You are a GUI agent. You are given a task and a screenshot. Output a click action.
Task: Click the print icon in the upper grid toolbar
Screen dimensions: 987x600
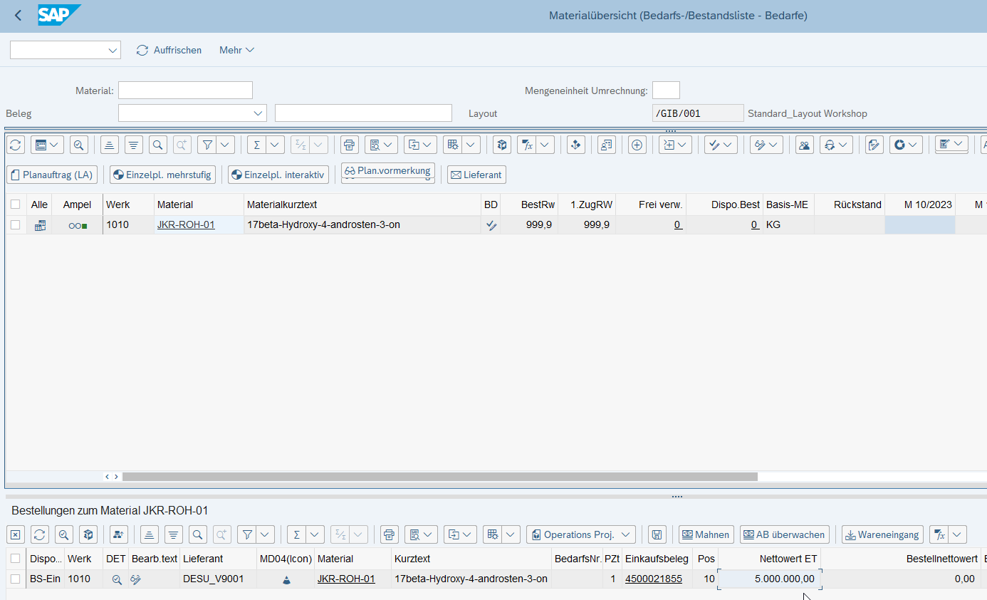point(349,145)
